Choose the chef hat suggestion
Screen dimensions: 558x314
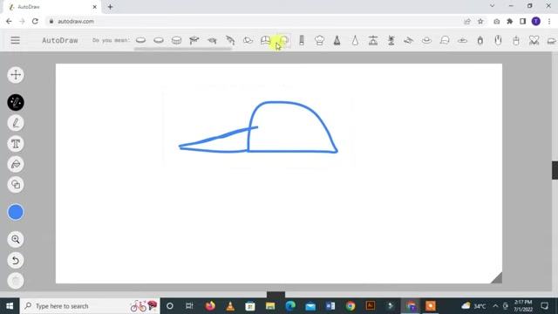pyautogui.click(x=319, y=40)
